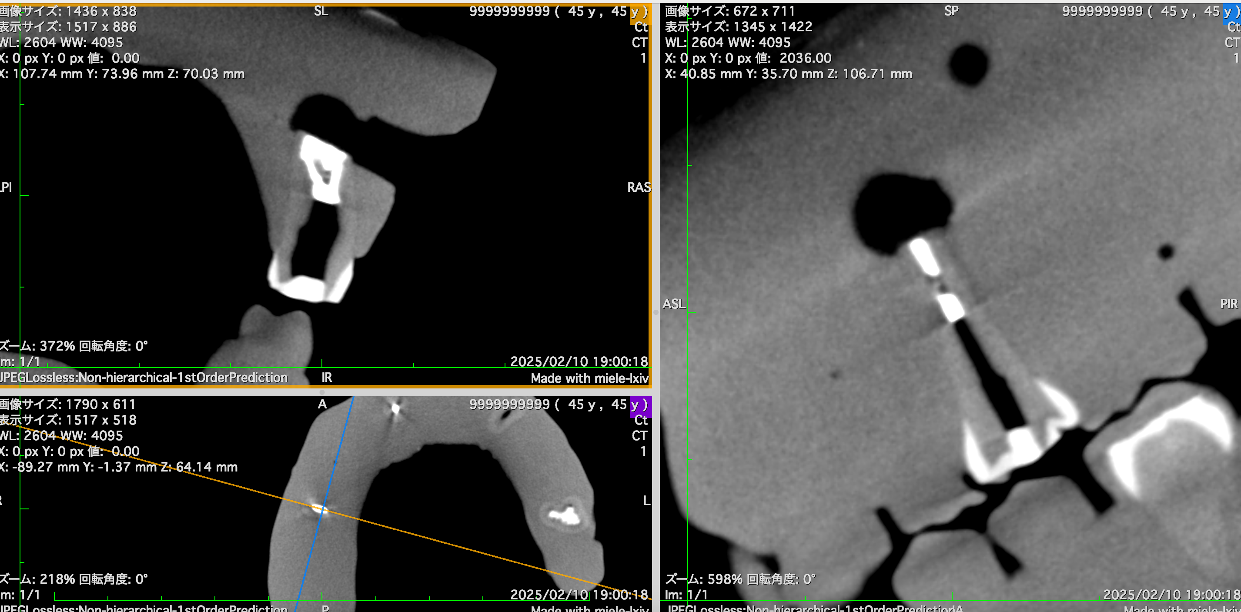
Task: Click the LPI orientation label
Action: click(6, 187)
